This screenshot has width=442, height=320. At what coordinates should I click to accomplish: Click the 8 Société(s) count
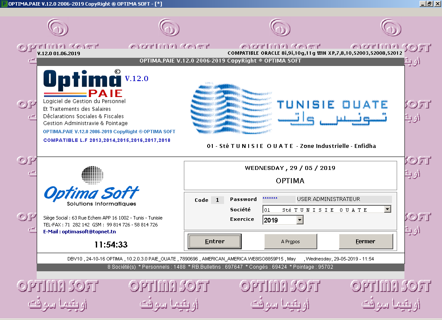pos(121,267)
